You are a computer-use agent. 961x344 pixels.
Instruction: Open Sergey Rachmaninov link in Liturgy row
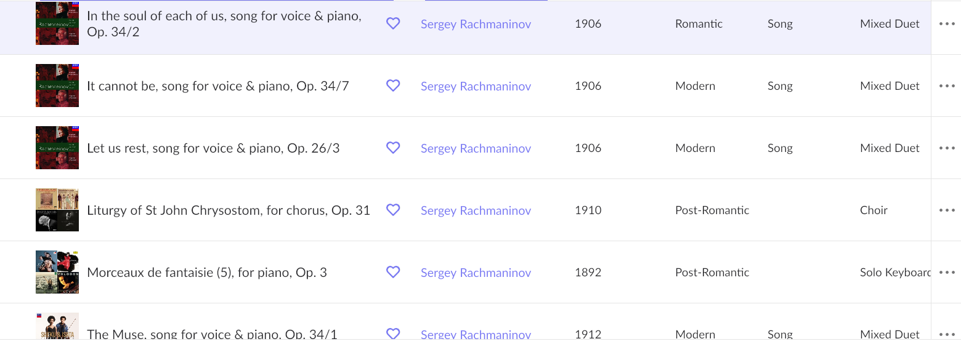[476, 210]
